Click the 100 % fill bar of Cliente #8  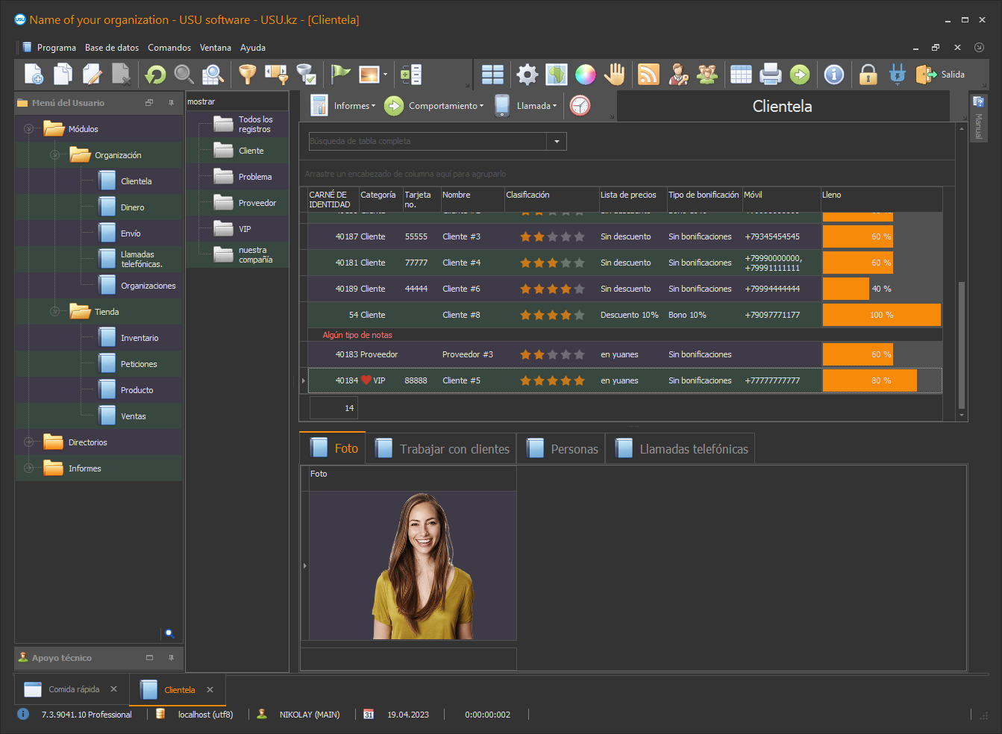pos(882,315)
